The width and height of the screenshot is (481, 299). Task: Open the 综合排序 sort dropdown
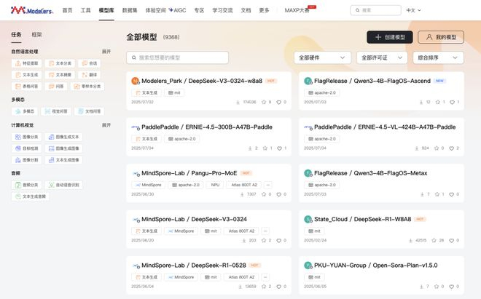click(438, 57)
